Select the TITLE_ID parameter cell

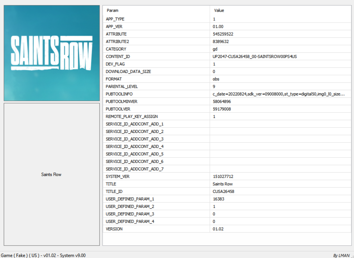156,191
